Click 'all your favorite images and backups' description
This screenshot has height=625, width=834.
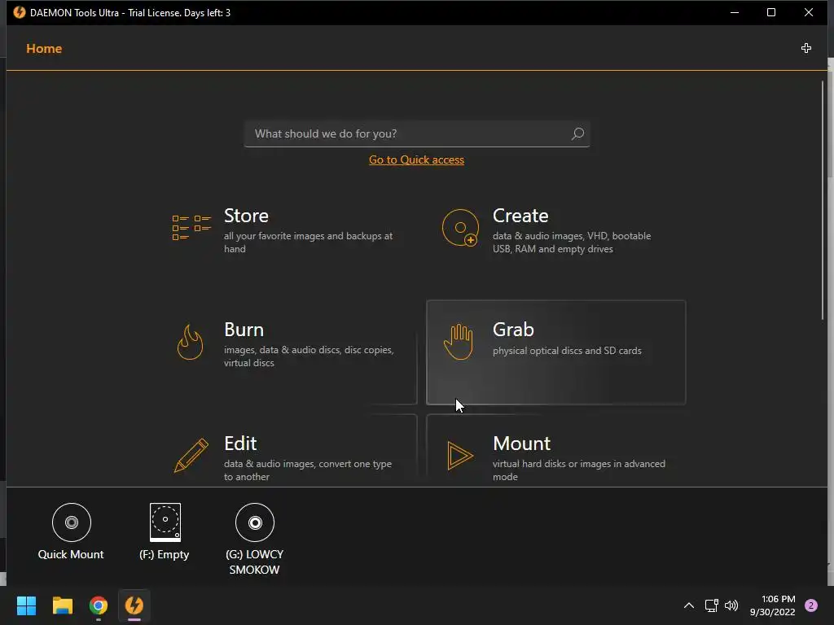pyautogui.click(x=309, y=243)
